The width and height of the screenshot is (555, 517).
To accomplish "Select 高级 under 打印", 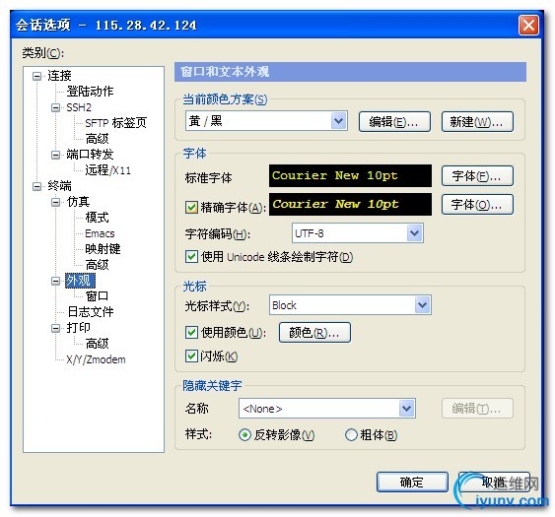I will pos(97,344).
